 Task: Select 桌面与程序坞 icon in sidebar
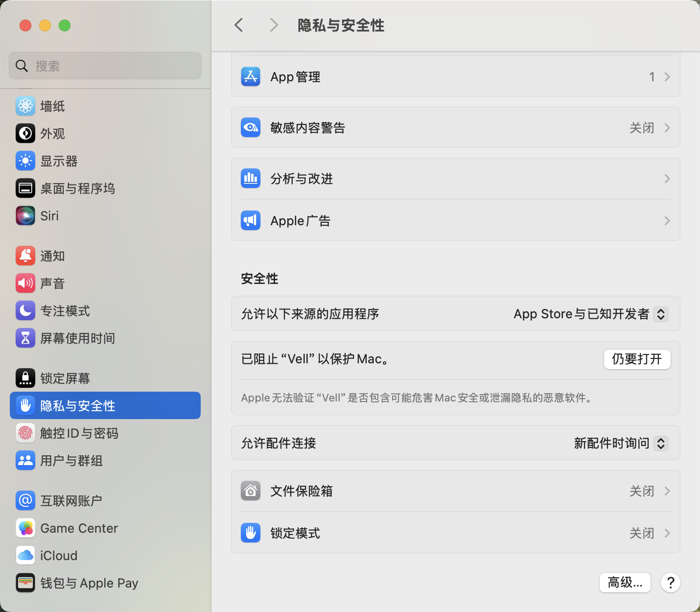coord(25,188)
